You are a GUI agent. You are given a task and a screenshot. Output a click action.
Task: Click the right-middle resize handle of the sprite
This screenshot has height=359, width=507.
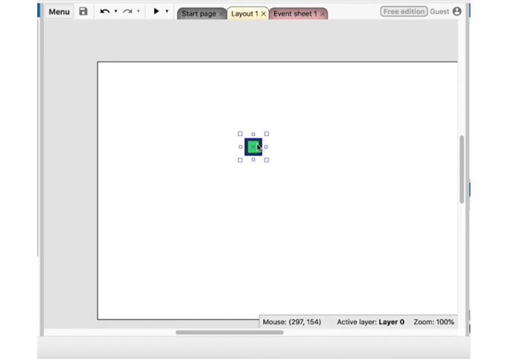coord(266,147)
